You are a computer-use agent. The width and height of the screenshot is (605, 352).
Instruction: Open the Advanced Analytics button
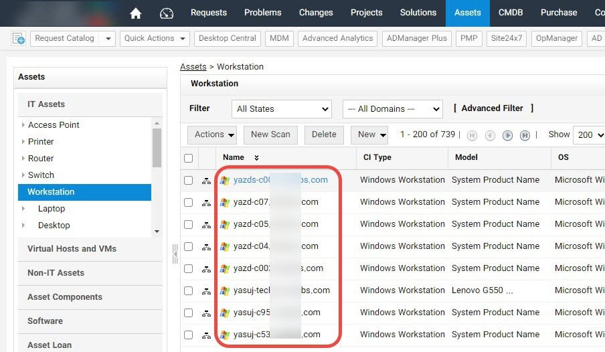[337, 39]
